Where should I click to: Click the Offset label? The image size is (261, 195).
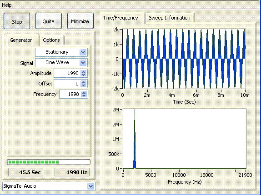[45, 84]
